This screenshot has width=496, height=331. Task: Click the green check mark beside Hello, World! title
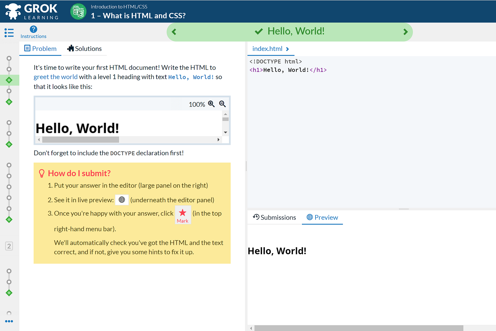[259, 32]
